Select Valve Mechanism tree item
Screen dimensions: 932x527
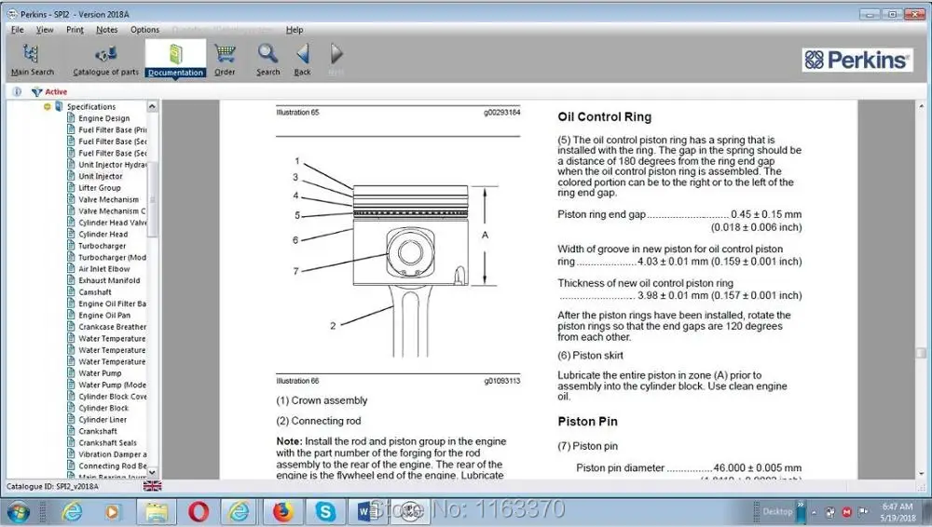tap(109, 199)
